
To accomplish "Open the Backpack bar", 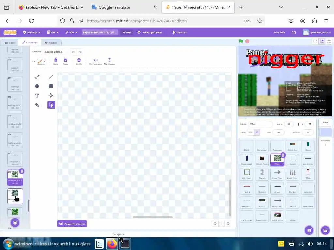I will (118, 234).
